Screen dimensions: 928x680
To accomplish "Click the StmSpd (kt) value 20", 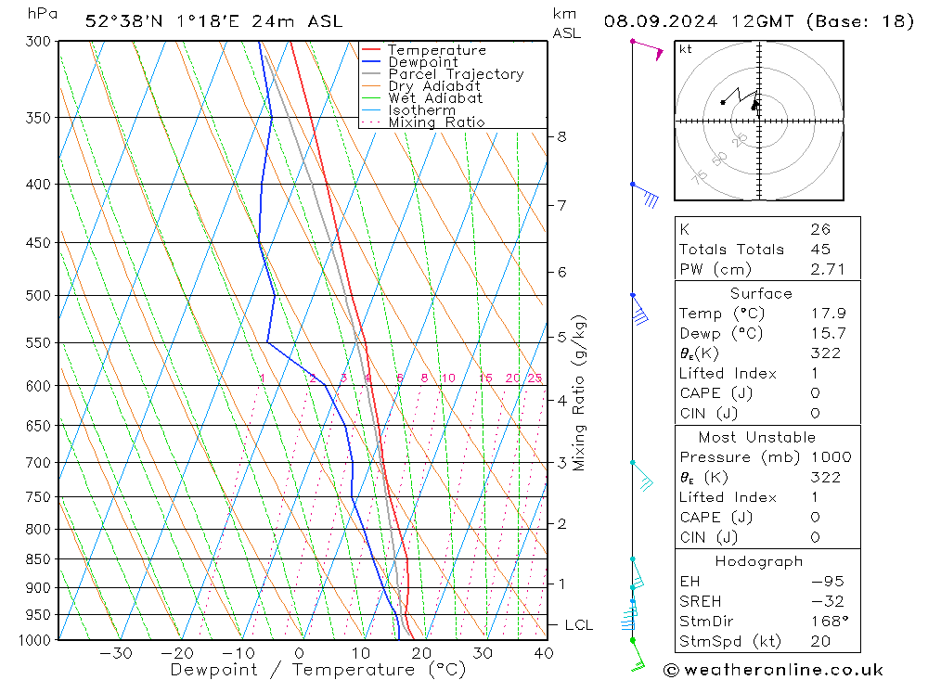I will pos(820,642).
